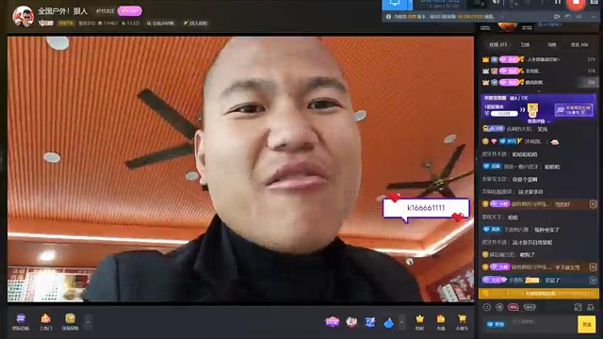Click the stream title 全国户外！狠人
The image size is (603, 339).
click(x=63, y=11)
